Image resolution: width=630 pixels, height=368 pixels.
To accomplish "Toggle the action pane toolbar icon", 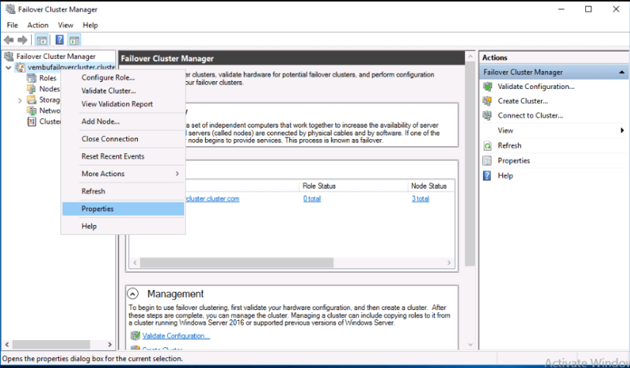I will click(74, 39).
